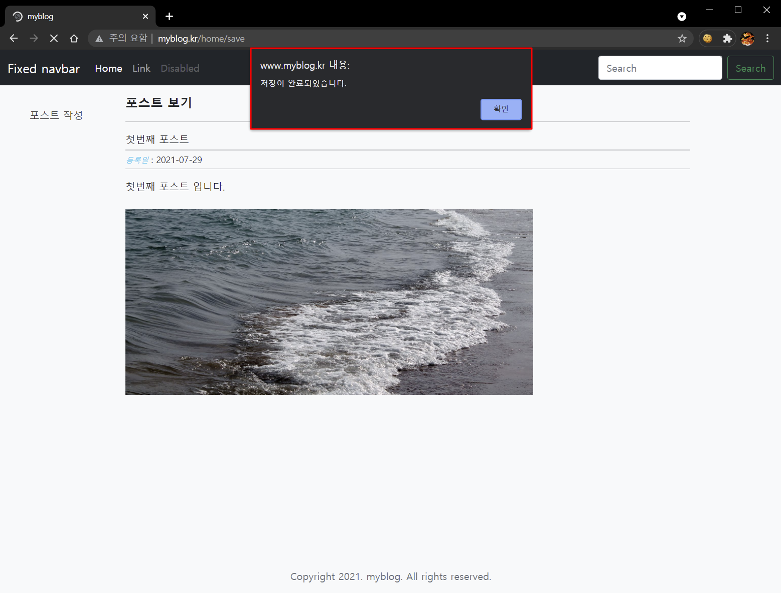Viewport: 781px width, 593px height.
Task: Stop page loading with X icon
Action: coord(54,39)
